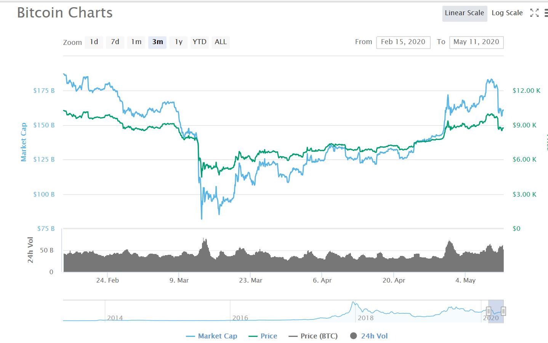
Task: Show ALL historical data
Action: (x=221, y=42)
